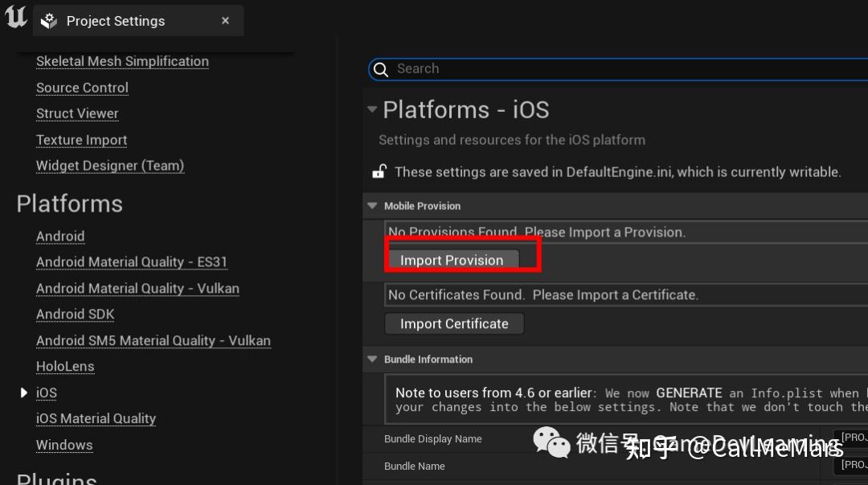Click the Import Provision button
The width and height of the screenshot is (868, 485).
[452, 260]
